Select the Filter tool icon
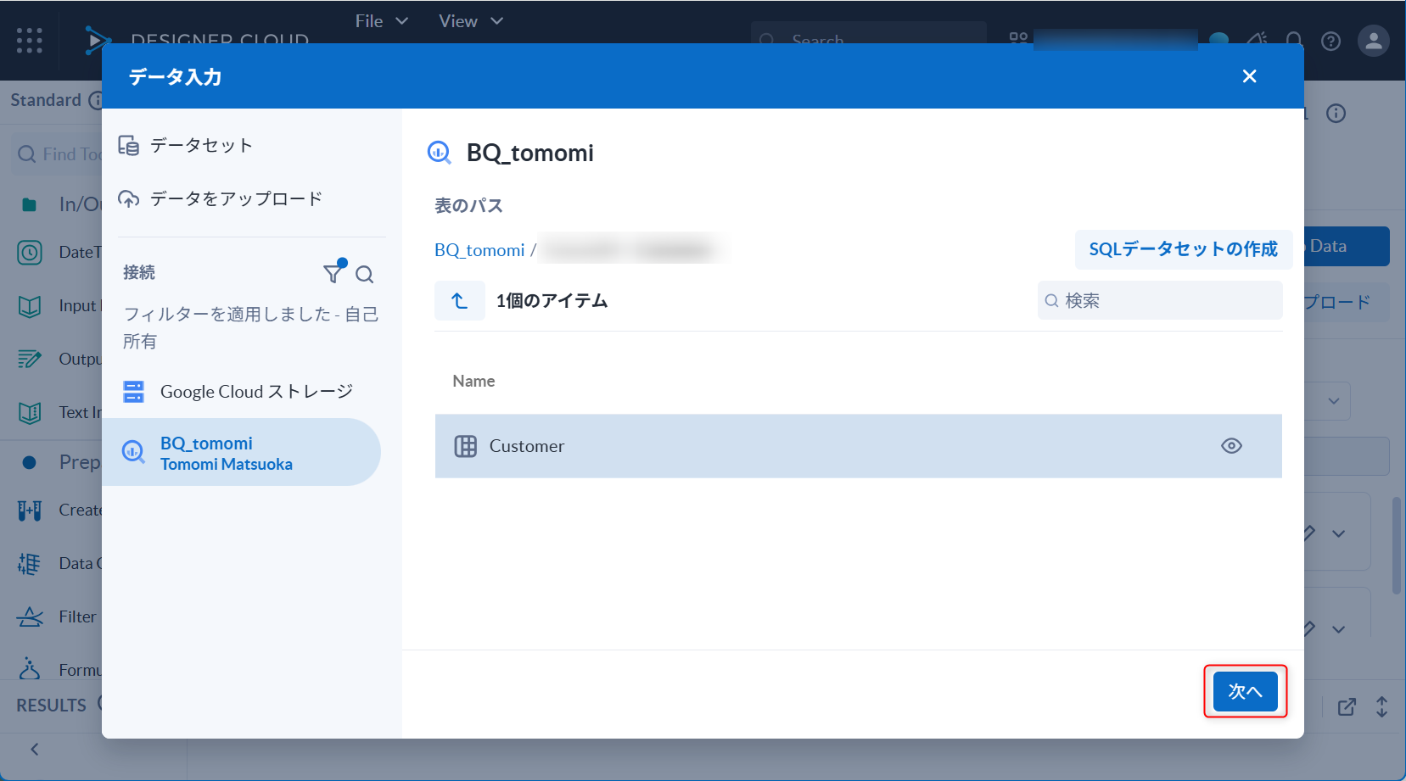1406x781 pixels. click(30, 616)
